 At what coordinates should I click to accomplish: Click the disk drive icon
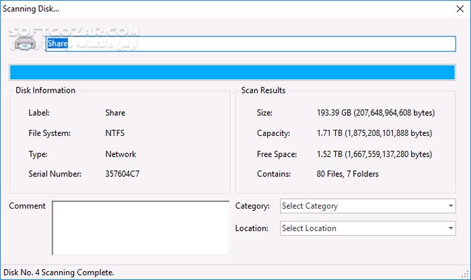26,44
